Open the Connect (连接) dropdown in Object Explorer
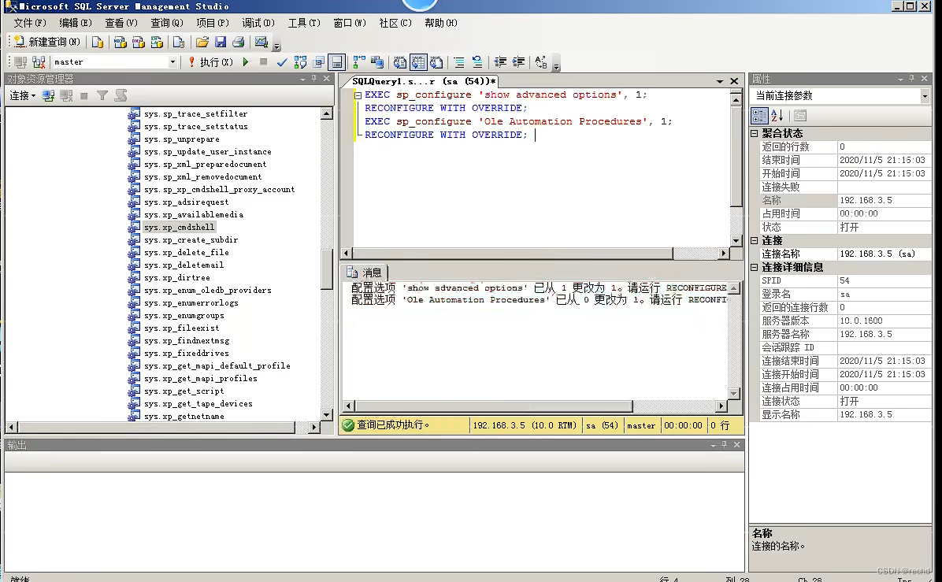This screenshot has height=582, width=942. [22, 95]
